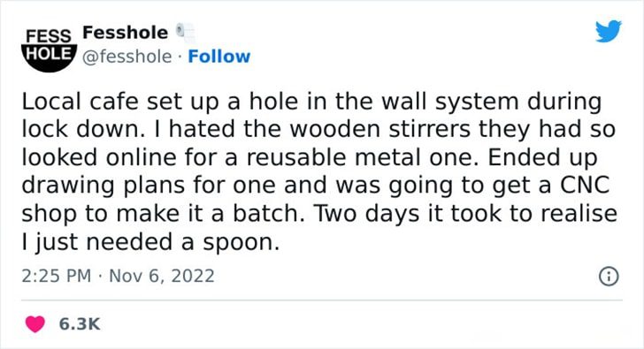
Task: Click the tweet text starting 'Local cafe'
Action: click(319, 171)
